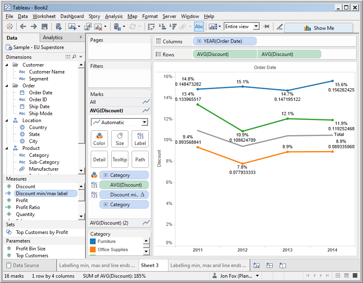
Task: Toggle Show Mark Labels with the Abc icon
Action: click(199, 27)
